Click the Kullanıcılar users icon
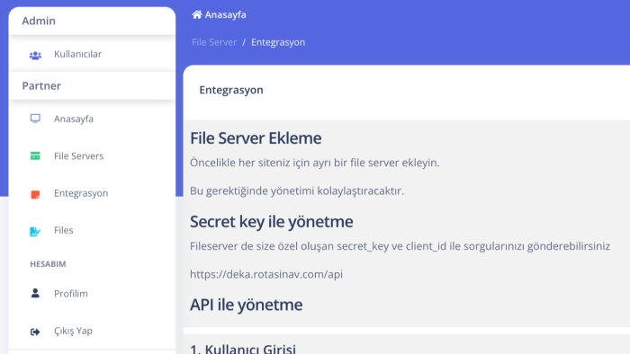Viewport: 630px width, 354px height. pos(35,56)
